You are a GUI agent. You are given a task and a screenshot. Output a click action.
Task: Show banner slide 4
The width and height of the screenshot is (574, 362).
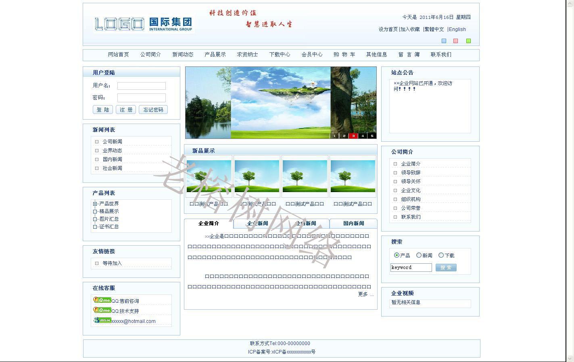363,136
